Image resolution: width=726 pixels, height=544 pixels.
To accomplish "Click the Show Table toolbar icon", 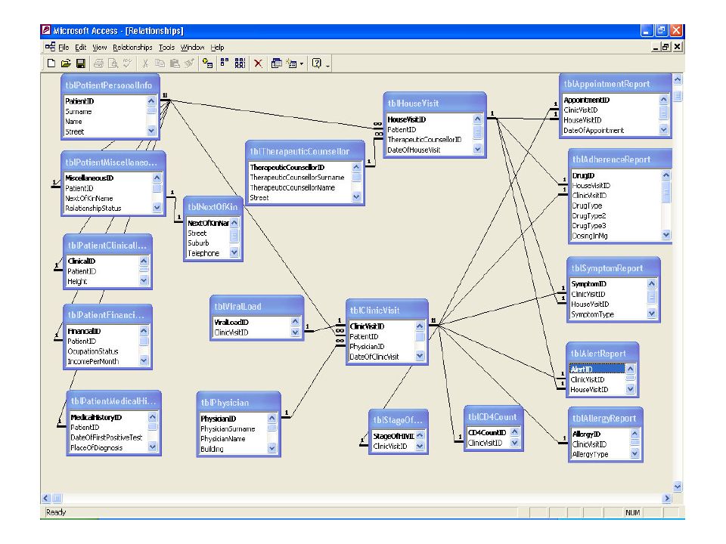I will (207, 63).
